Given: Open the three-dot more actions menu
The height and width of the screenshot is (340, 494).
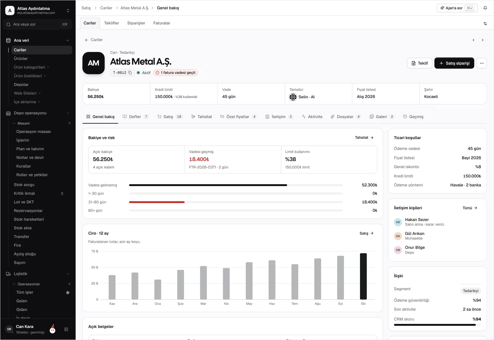Looking at the screenshot, I should [x=482, y=63].
